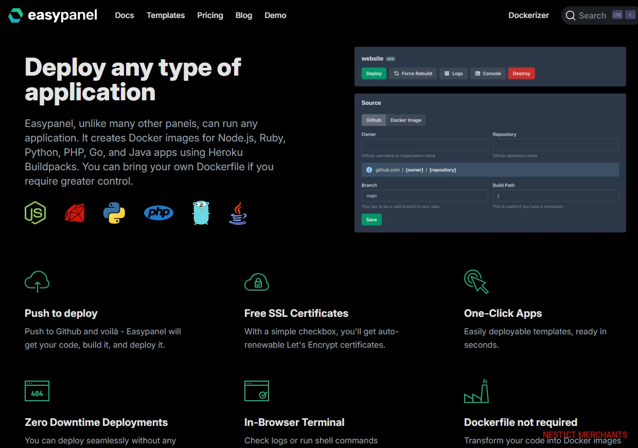This screenshot has width=638, height=448.
Task: Open the Docs menu item
Action: 125,15
